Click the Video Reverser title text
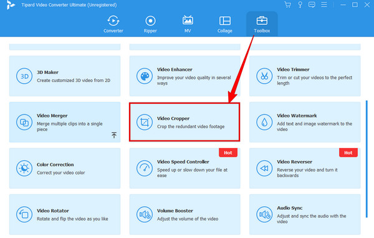This screenshot has width=374, height=238. (x=295, y=162)
